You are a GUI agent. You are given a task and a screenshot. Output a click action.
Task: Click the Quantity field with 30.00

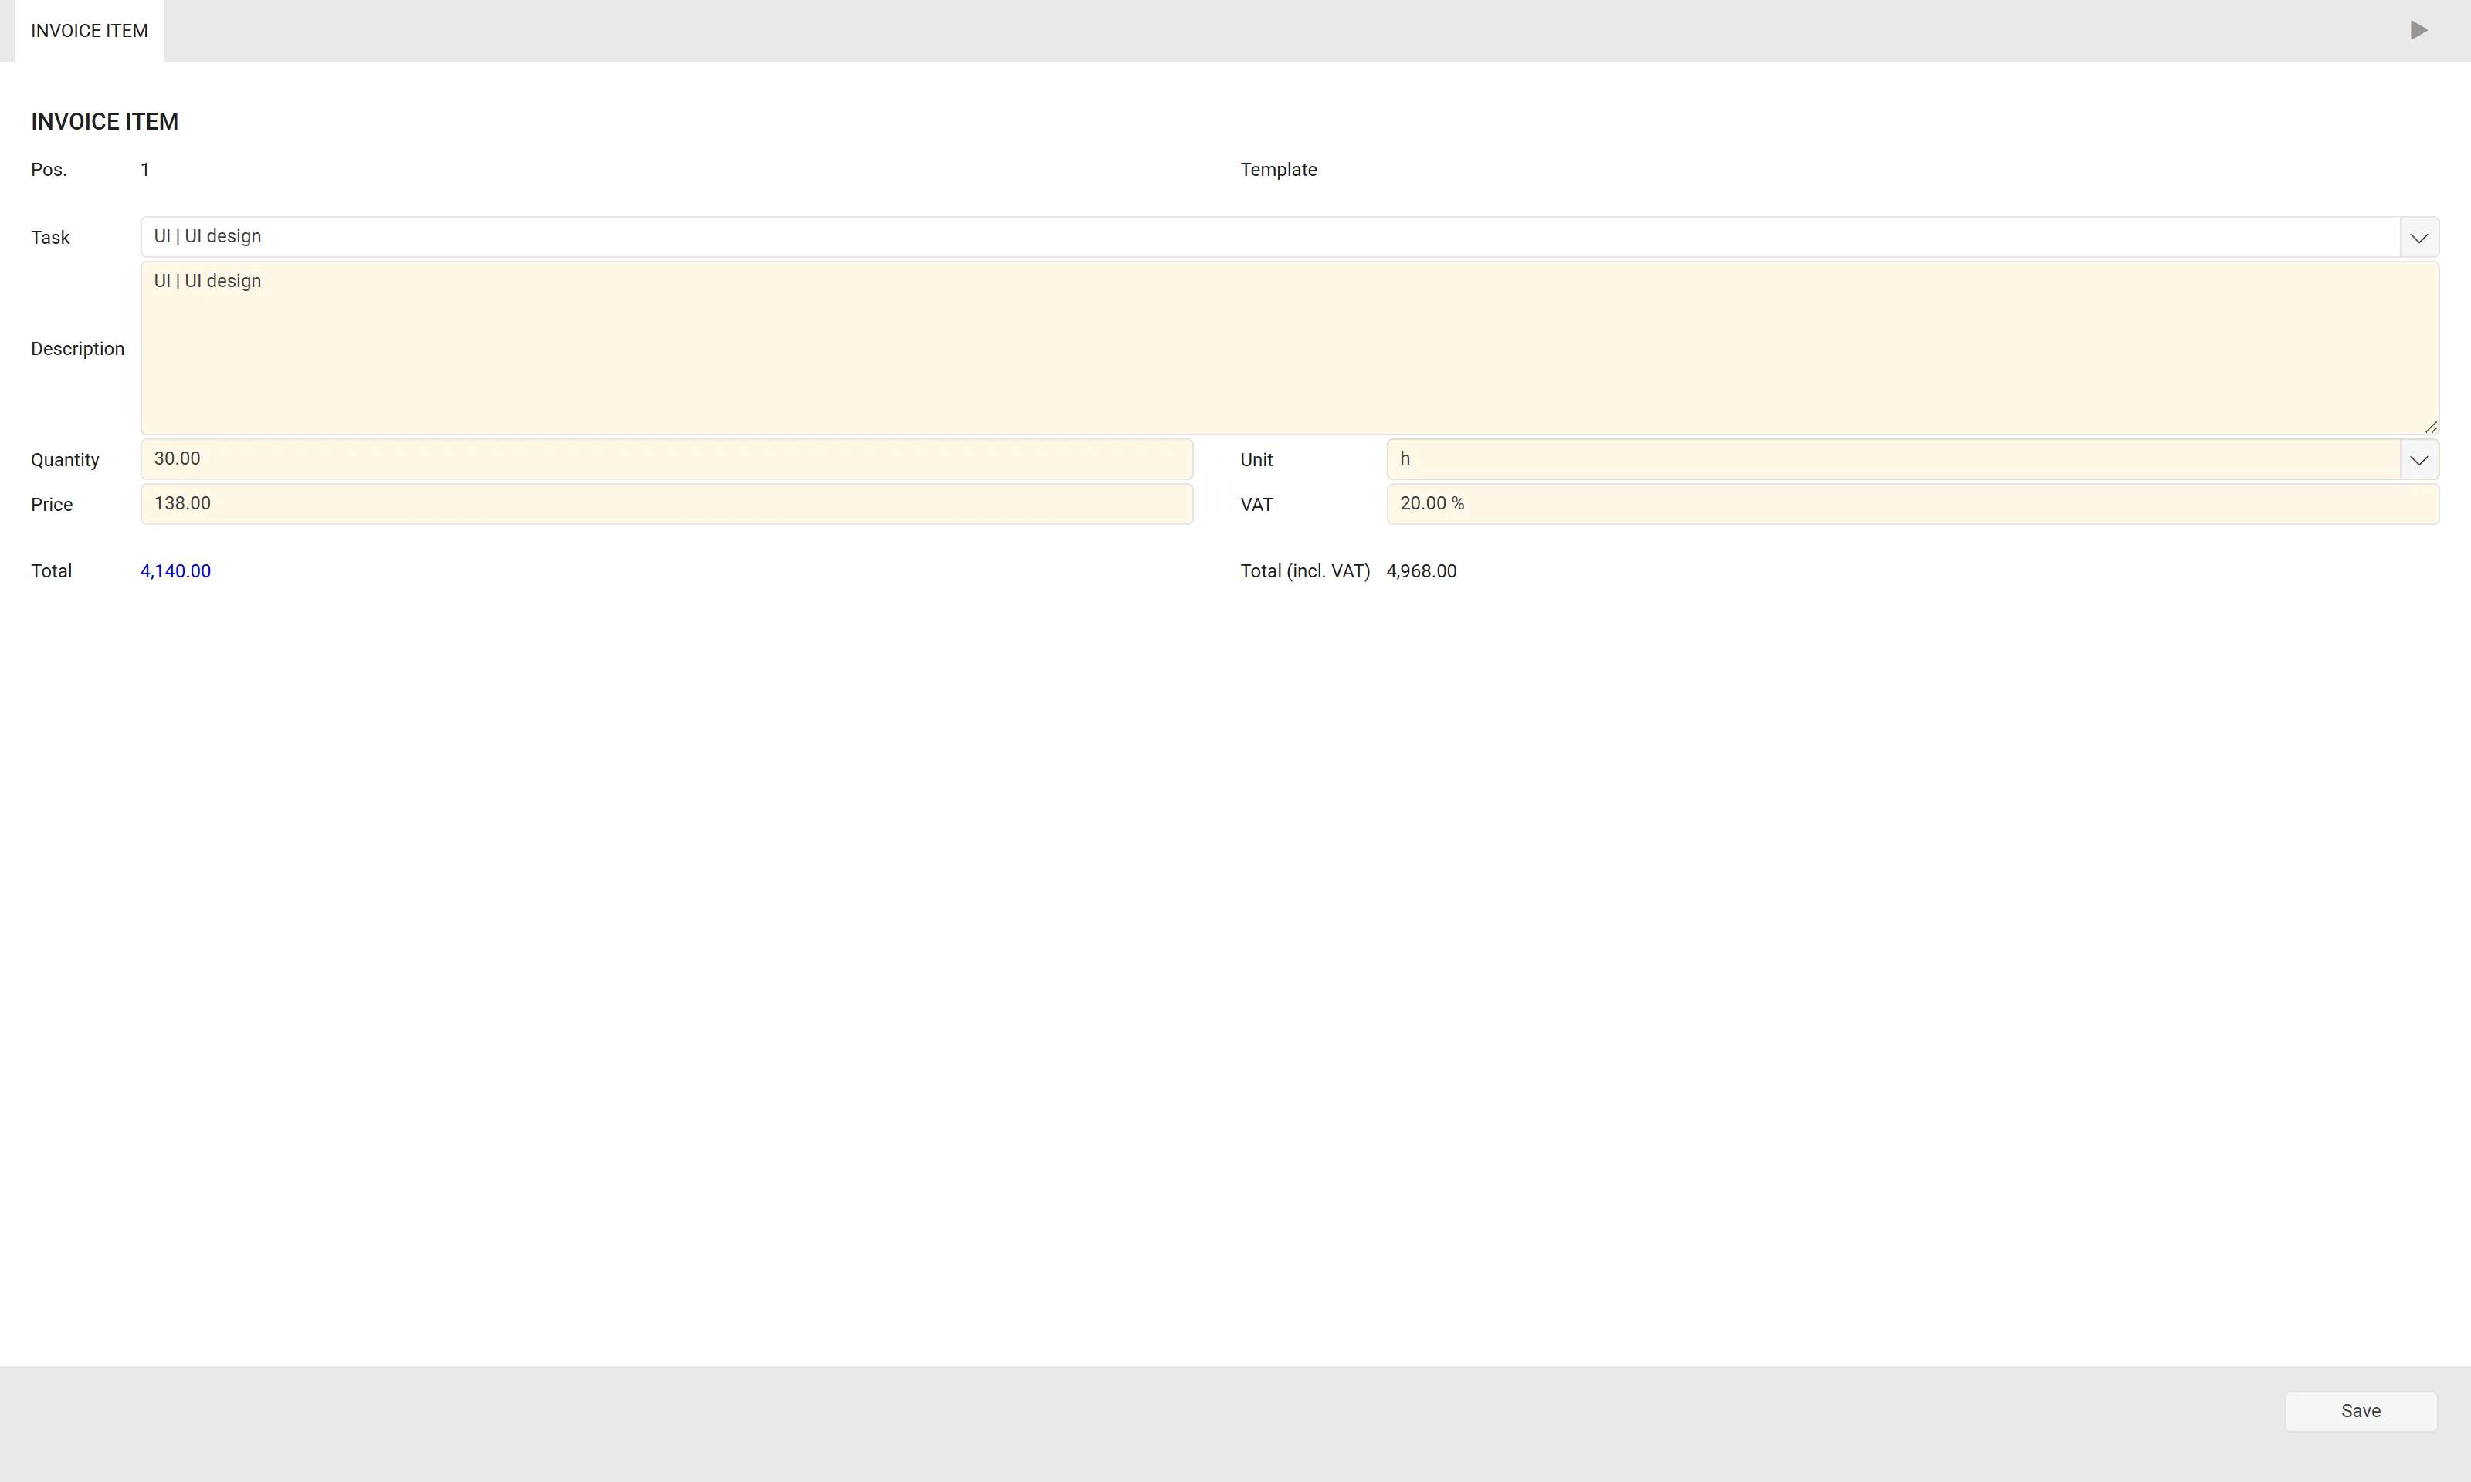point(666,459)
